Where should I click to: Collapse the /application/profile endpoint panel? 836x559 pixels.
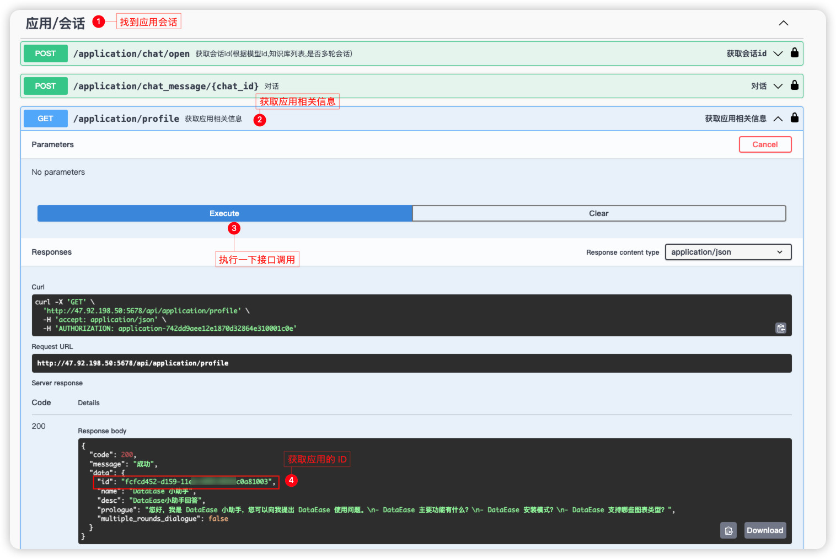(778, 117)
